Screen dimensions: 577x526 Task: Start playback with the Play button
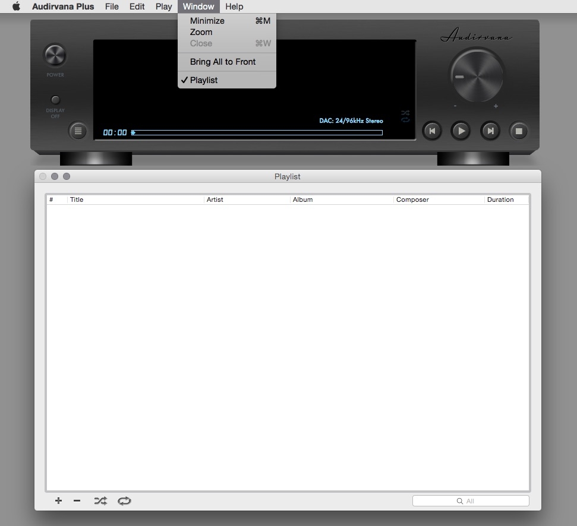[x=461, y=131]
